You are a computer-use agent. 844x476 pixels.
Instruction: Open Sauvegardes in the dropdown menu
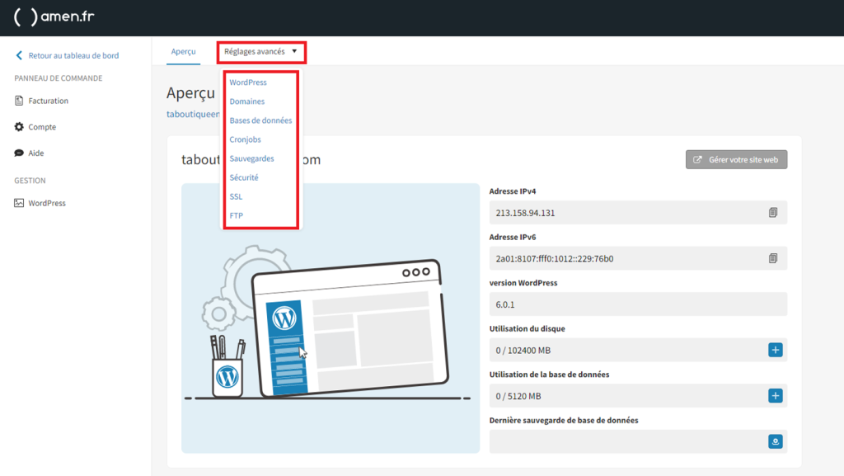[x=251, y=158]
